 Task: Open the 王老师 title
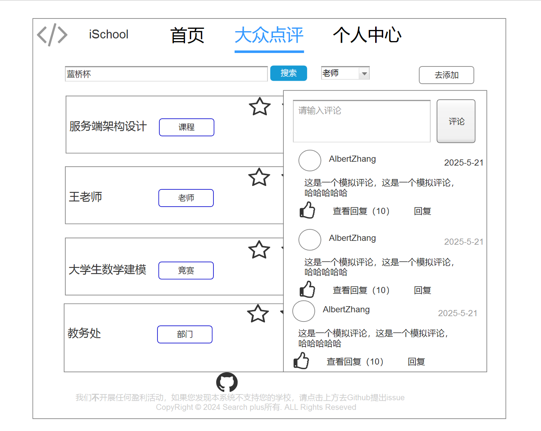(85, 197)
